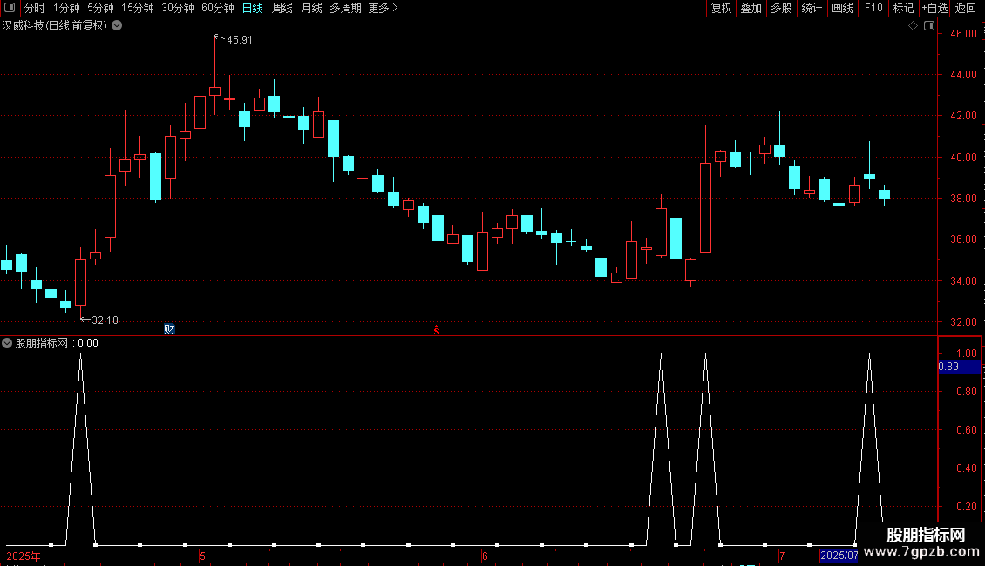985x566 pixels.
Task: Click the 汉威科技(日线.前复权) title text
Action: [x=55, y=26]
